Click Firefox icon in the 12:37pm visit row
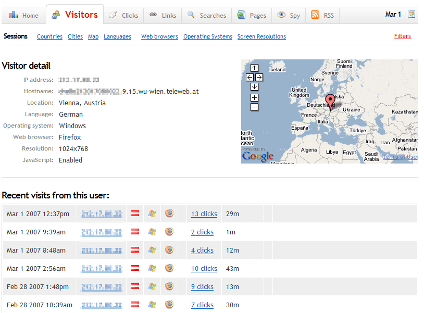The image size is (424, 313). [169, 213]
